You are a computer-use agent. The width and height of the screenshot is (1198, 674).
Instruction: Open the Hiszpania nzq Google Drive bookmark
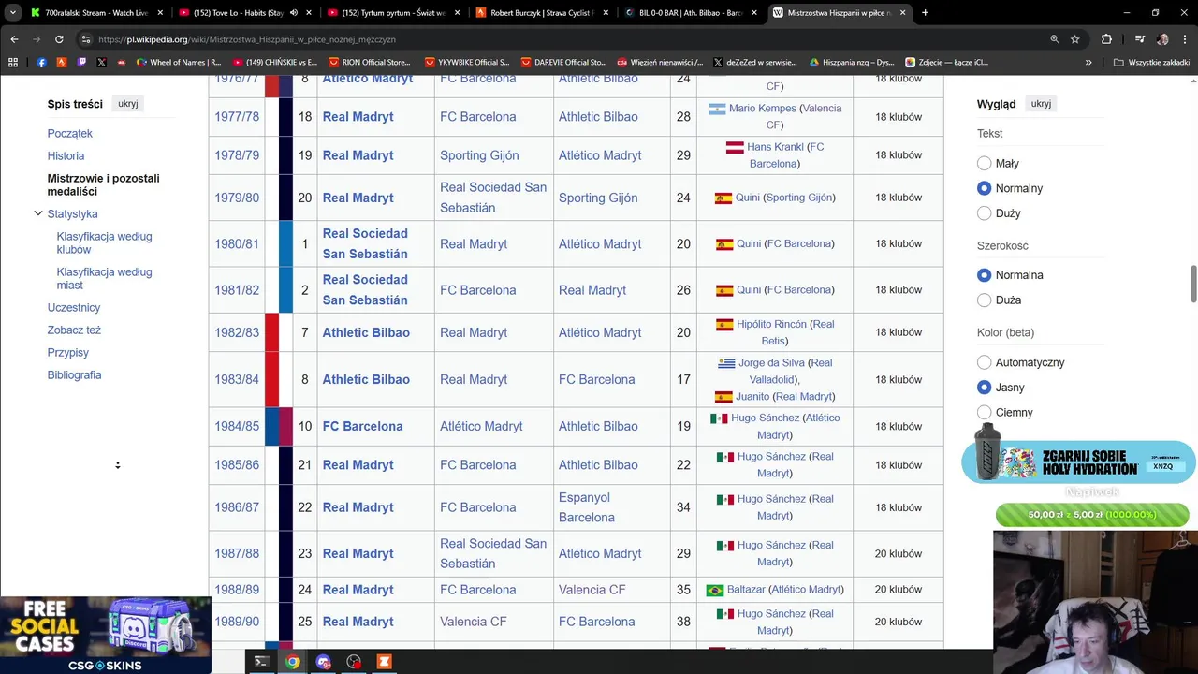point(852,63)
